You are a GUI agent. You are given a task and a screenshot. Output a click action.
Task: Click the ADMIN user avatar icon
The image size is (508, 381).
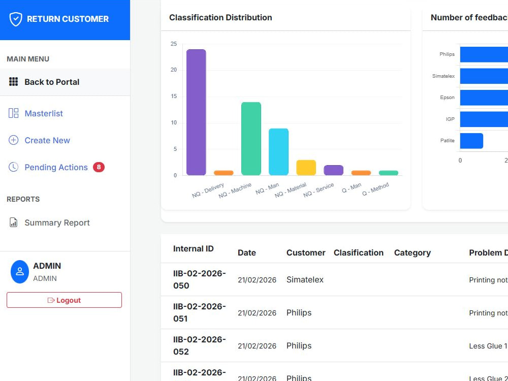pyautogui.click(x=20, y=271)
